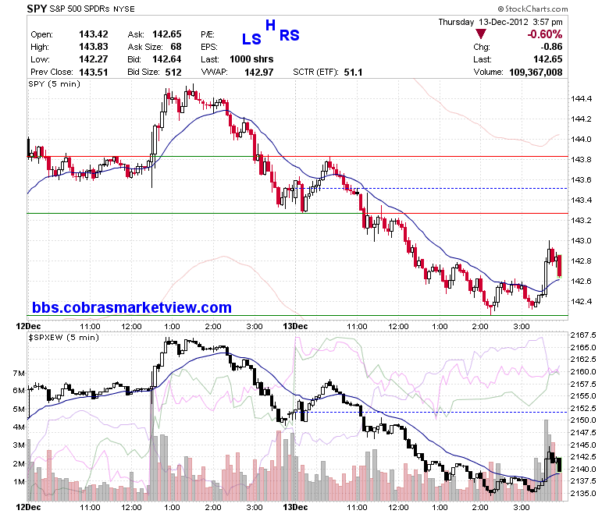
Task: Click the 7M volume axis label
Action: coord(19,373)
